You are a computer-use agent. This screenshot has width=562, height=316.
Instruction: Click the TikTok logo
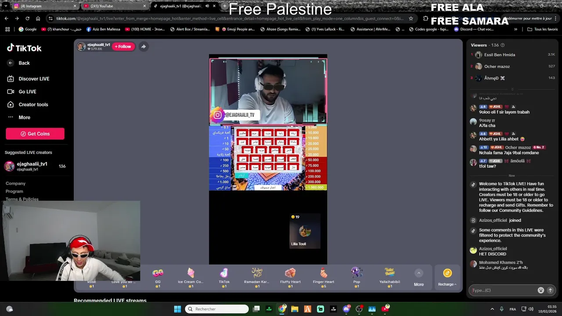click(24, 48)
